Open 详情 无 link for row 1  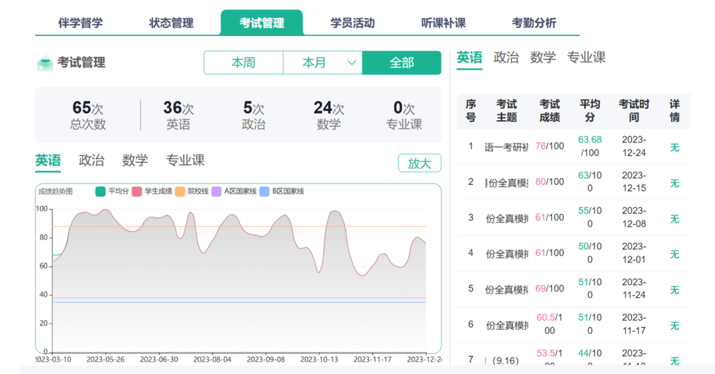click(x=674, y=148)
